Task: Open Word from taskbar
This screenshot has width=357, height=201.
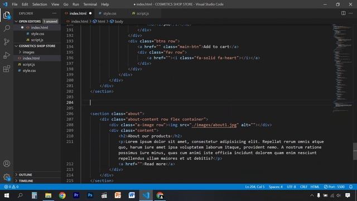Action: pos(132,195)
